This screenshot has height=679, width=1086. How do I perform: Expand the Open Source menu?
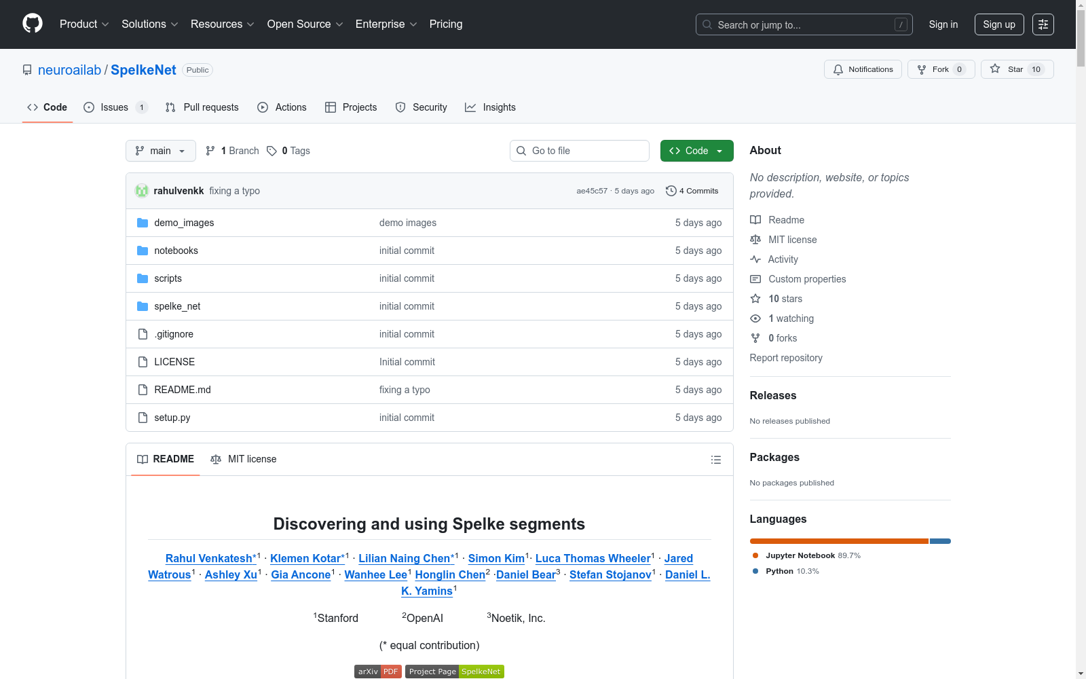305,24
